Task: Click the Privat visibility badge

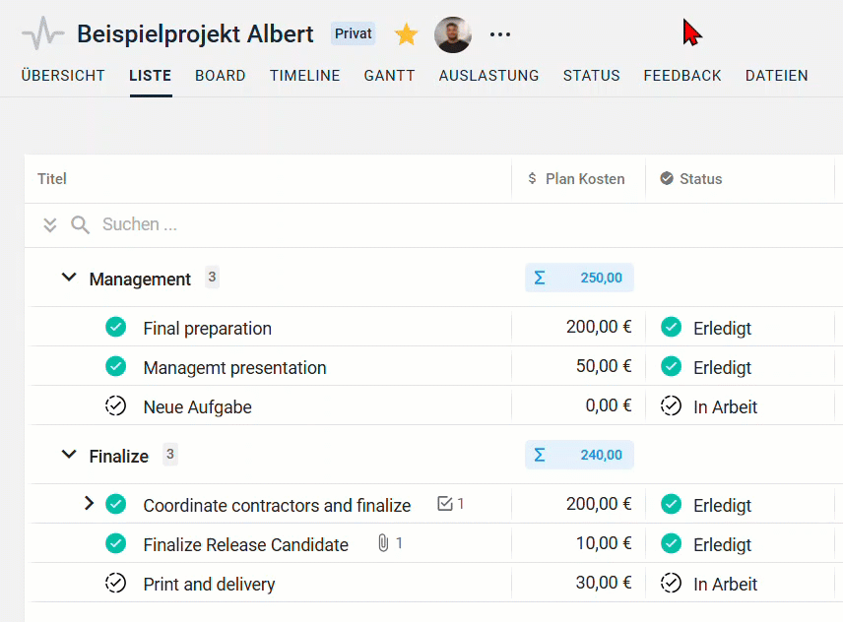Action: [x=353, y=34]
